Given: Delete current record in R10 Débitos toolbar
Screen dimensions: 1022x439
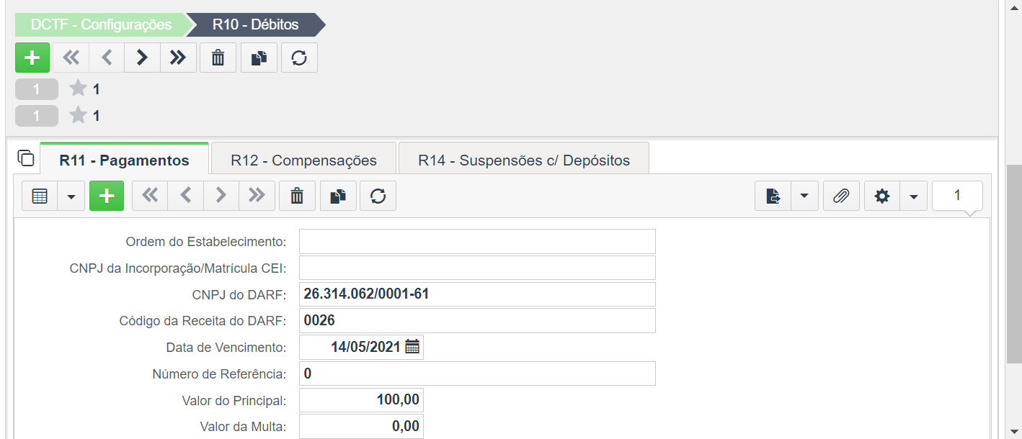Looking at the screenshot, I should pyautogui.click(x=218, y=58).
